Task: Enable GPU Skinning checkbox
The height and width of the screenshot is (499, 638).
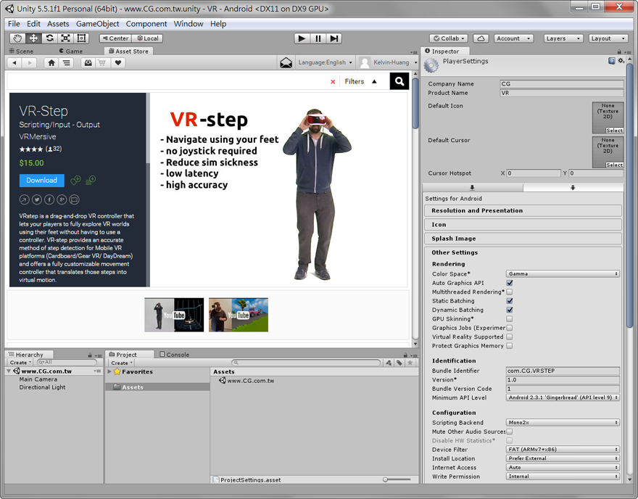Action: coord(510,318)
